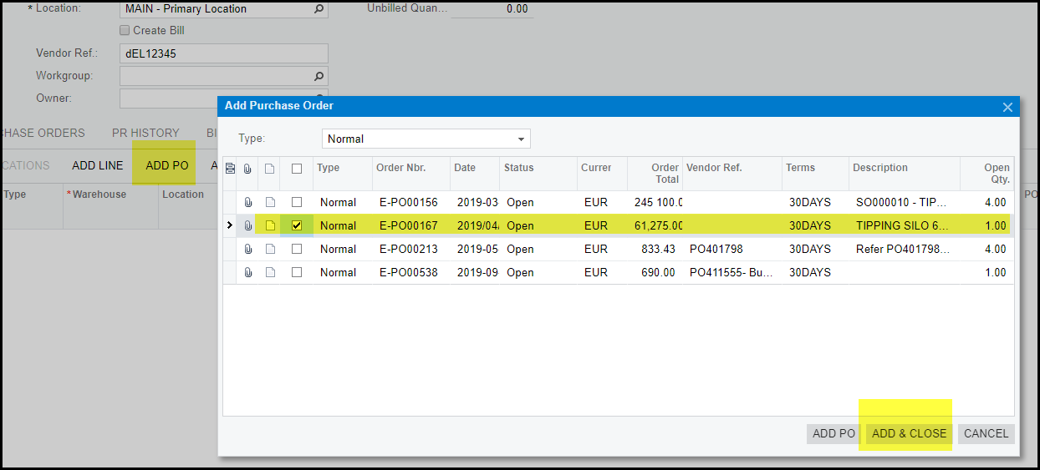Click Location field magnifier search icon
The height and width of the screenshot is (470, 1040).
click(x=319, y=9)
